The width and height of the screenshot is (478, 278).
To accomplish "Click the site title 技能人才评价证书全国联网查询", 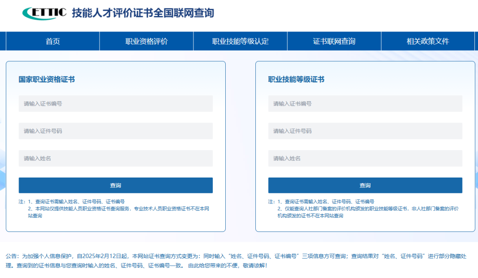I will 143,13.
